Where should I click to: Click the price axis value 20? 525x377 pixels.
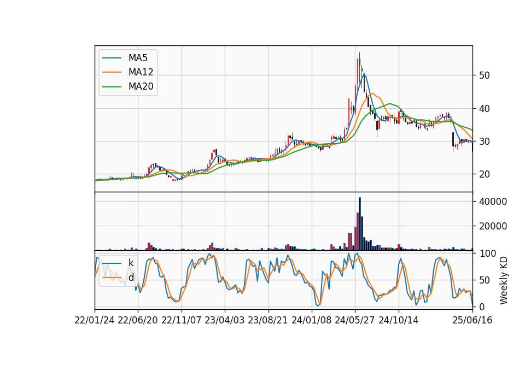[x=485, y=174]
